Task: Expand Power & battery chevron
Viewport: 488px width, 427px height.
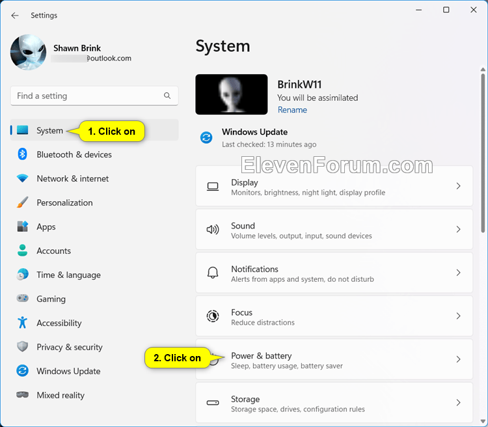Action: (458, 359)
